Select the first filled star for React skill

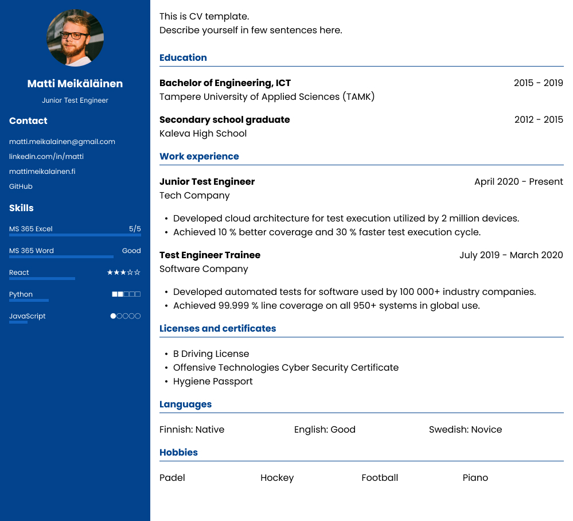110,272
